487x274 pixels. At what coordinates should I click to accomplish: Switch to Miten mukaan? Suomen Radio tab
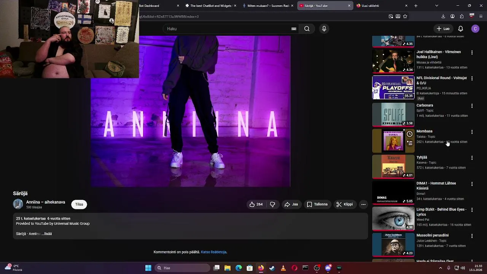[268, 6]
